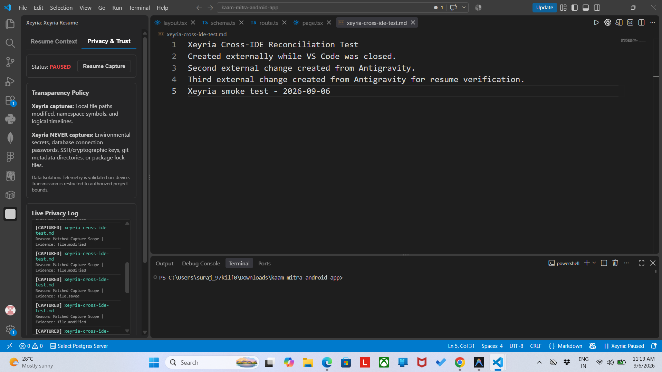Open the MongoDB leaf view
This screenshot has width=662, height=372.
click(10, 138)
